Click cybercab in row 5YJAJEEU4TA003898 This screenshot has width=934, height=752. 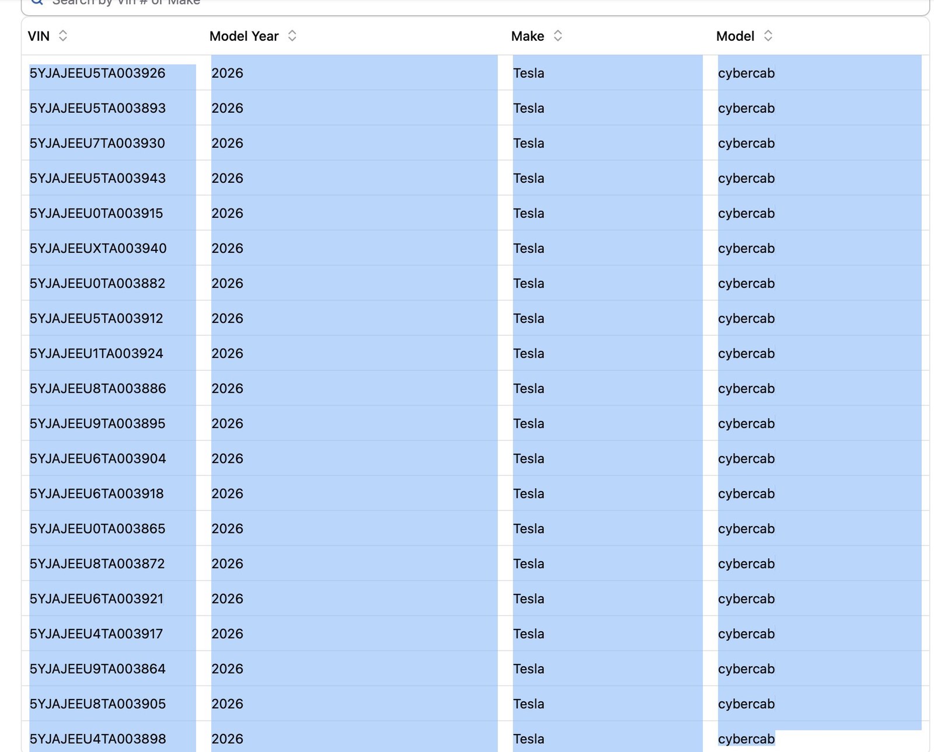point(746,739)
